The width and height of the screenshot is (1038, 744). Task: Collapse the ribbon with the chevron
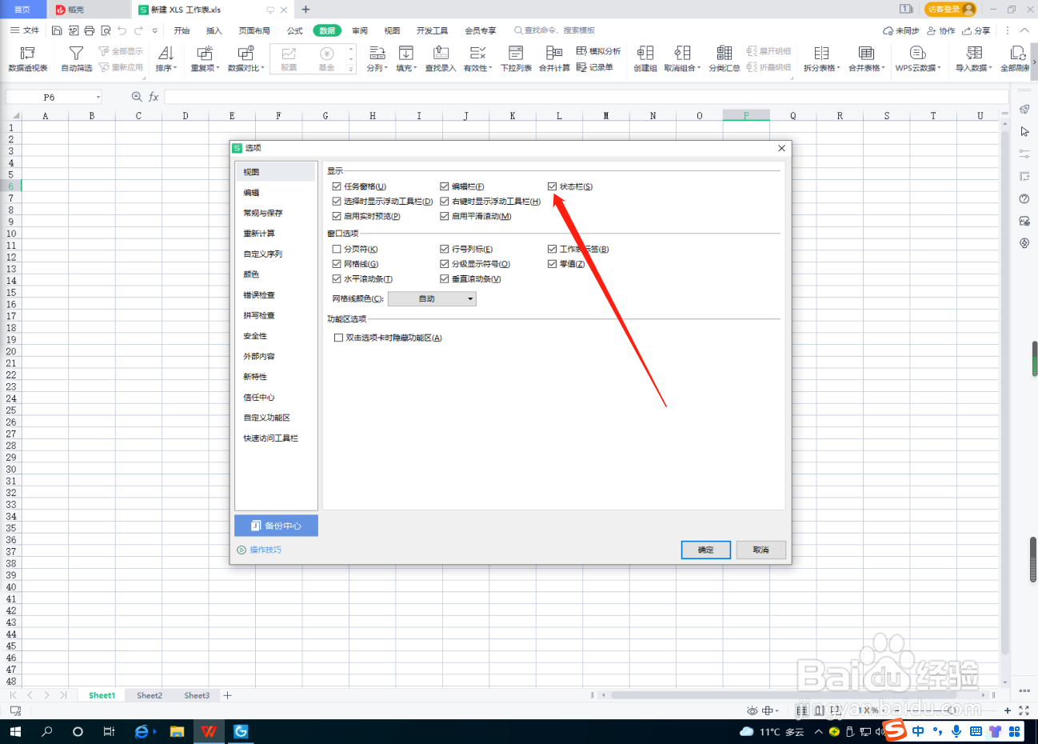point(1024,30)
